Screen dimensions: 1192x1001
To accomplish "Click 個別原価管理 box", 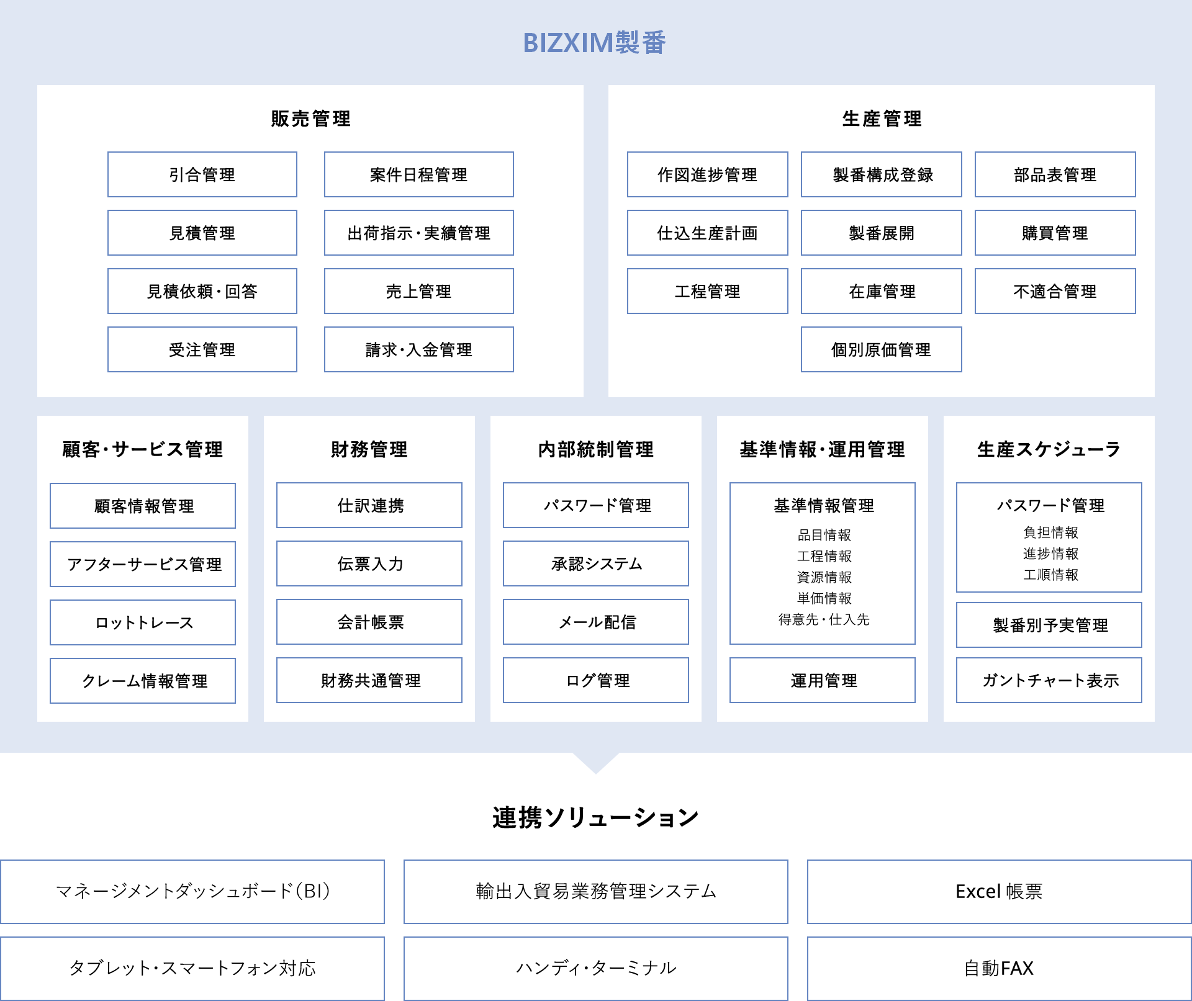I will pos(882,349).
